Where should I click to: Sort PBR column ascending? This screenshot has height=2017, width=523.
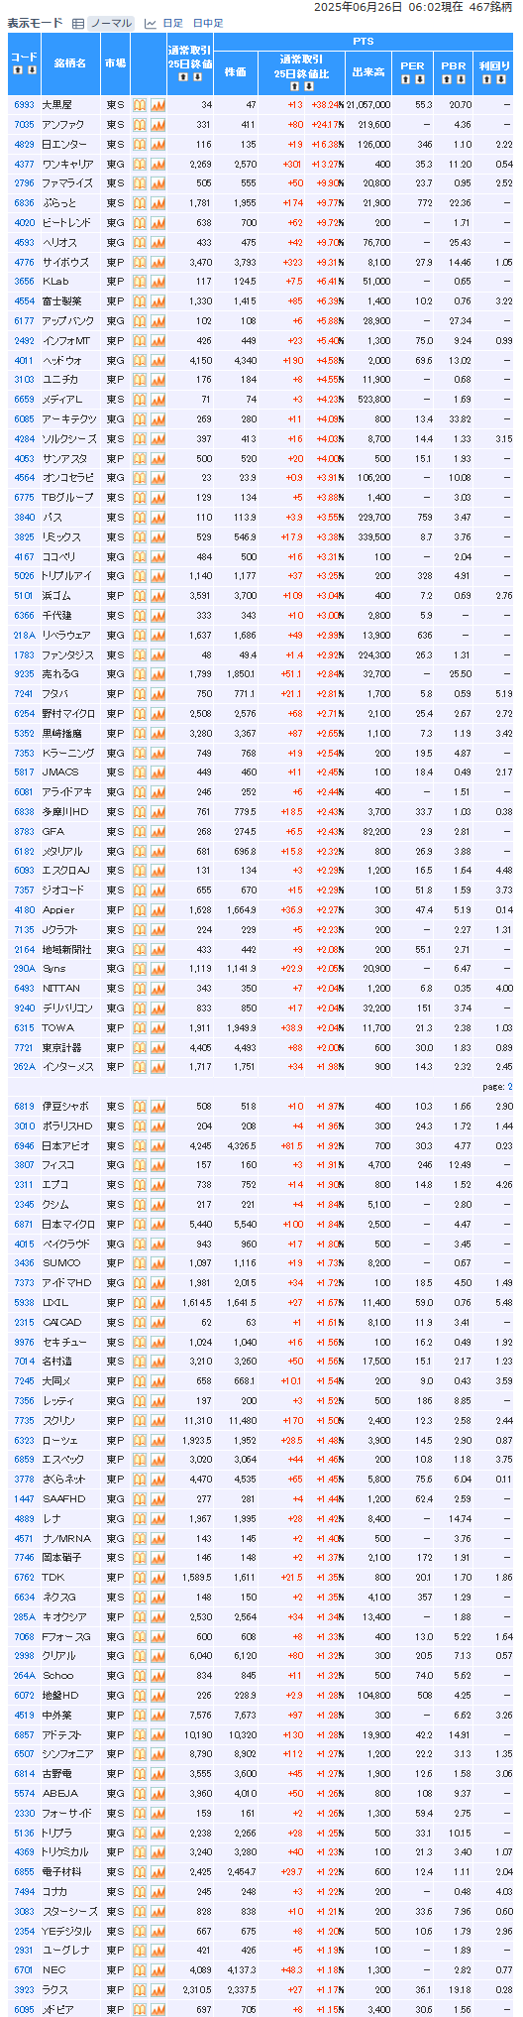click(446, 78)
